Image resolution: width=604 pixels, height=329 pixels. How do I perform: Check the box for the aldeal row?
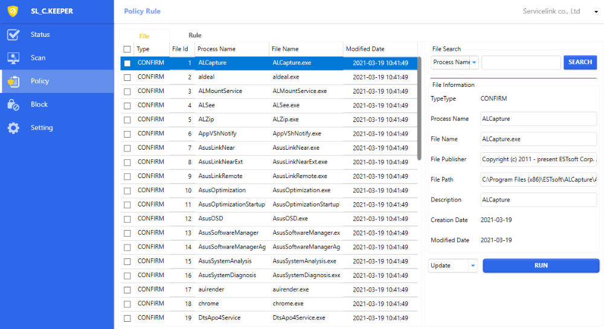pyautogui.click(x=127, y=77)
